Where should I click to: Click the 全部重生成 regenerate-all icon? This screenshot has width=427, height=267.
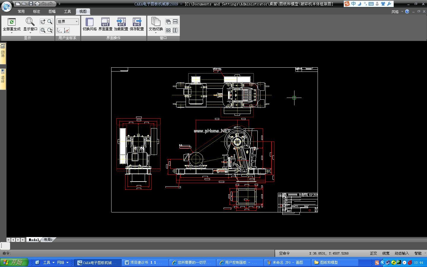12,22
